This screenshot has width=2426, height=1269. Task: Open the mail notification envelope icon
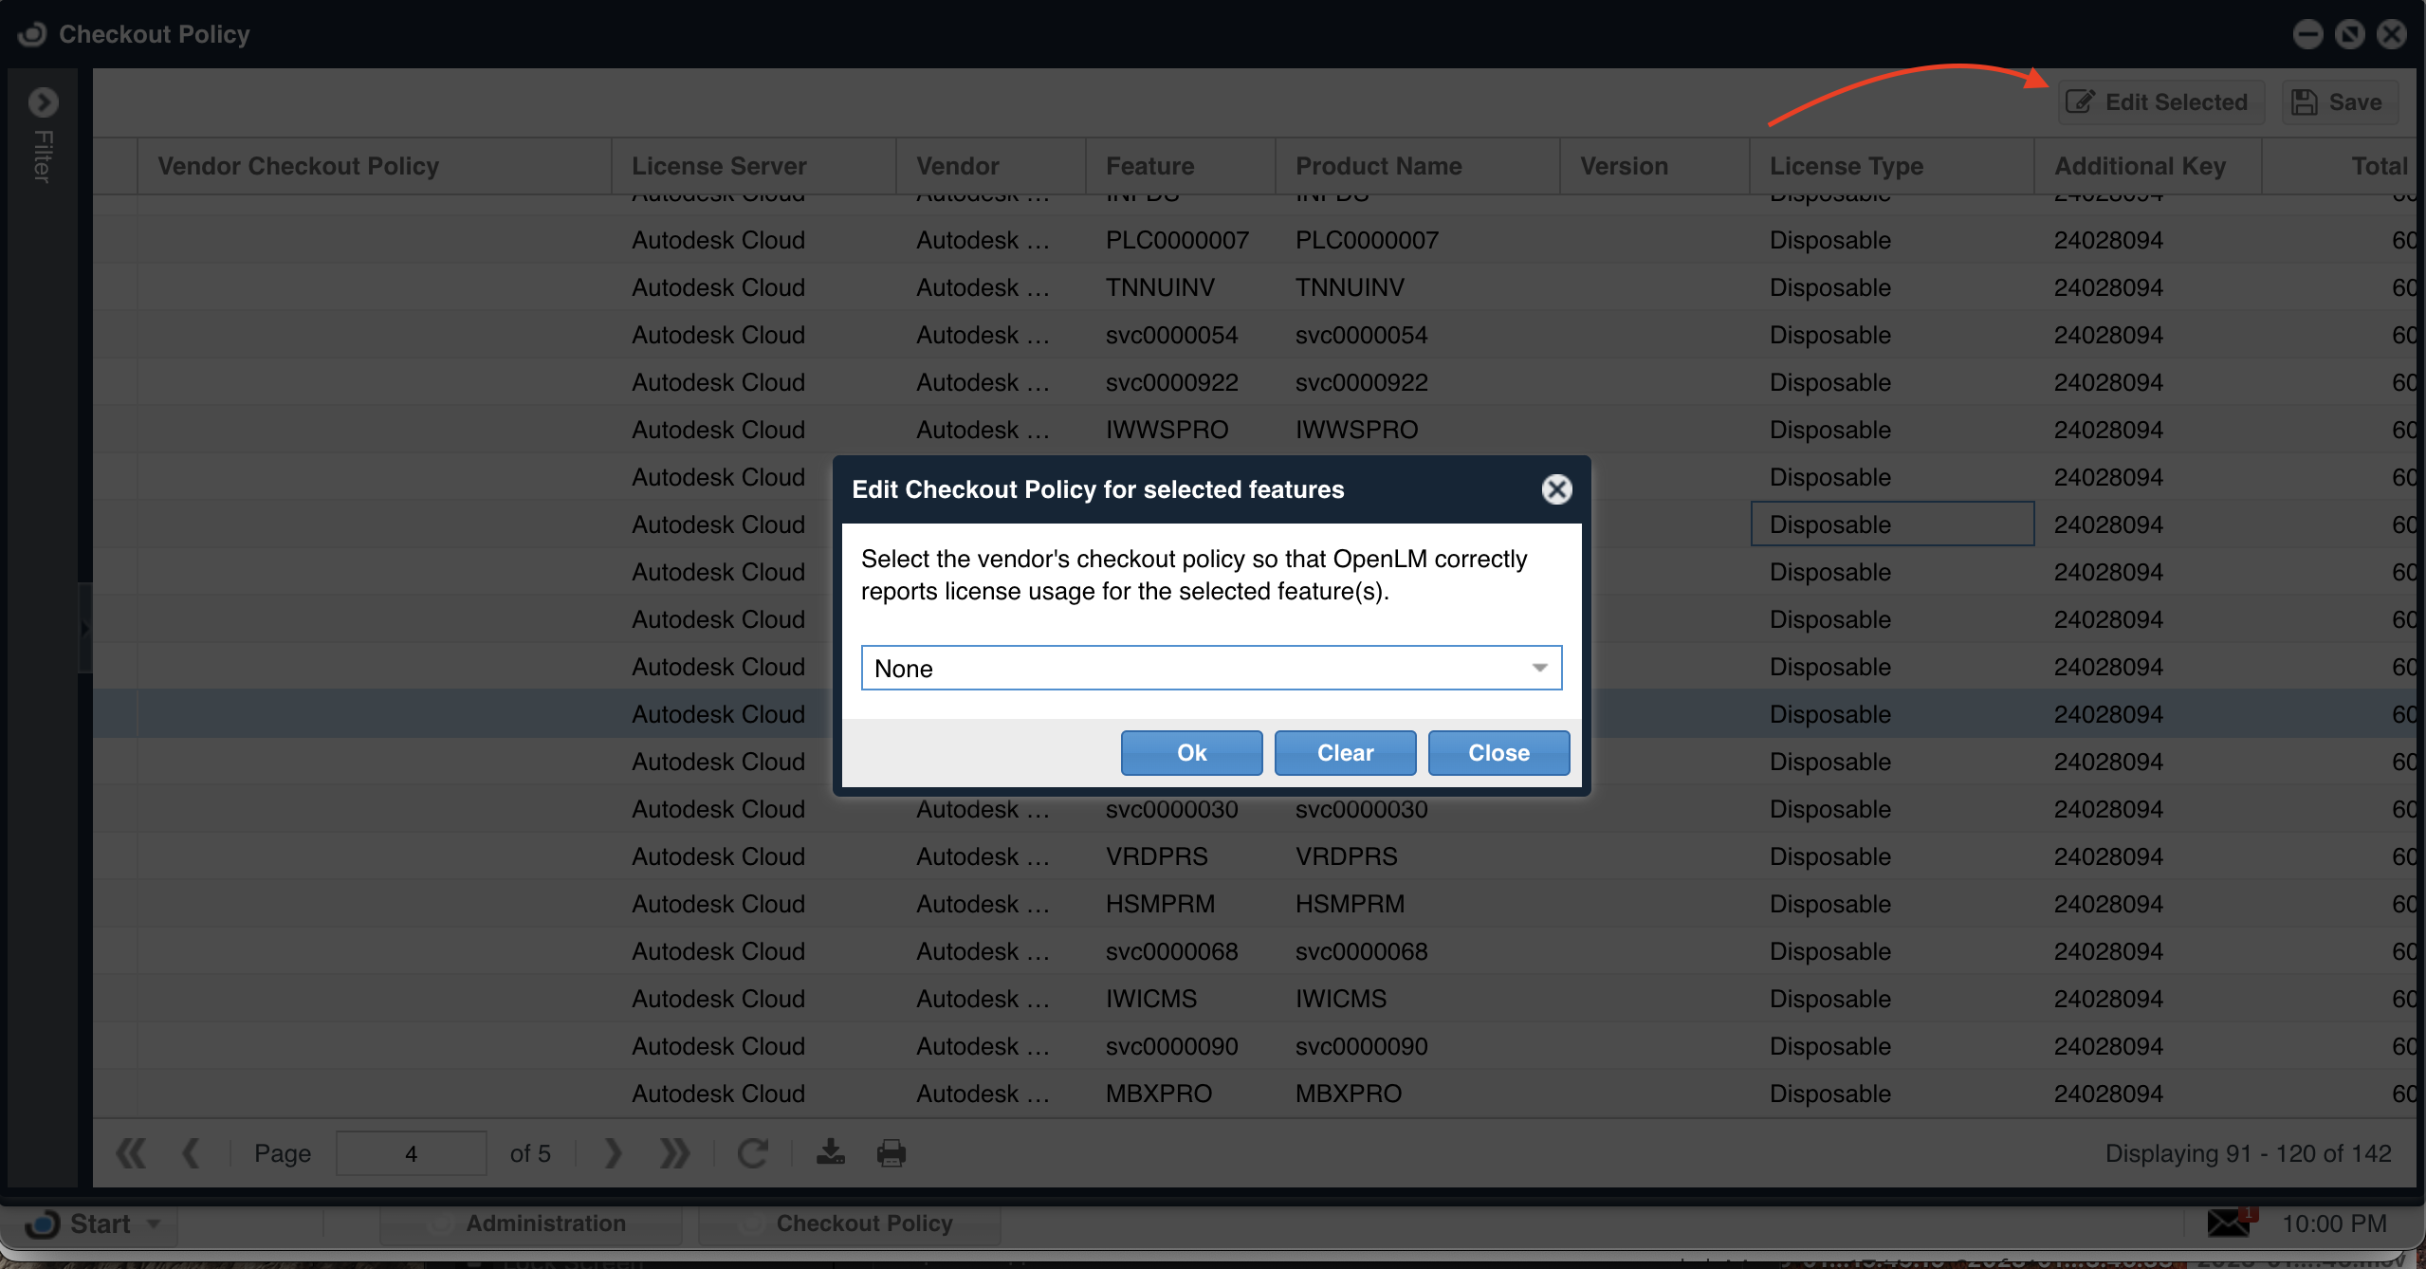tap(2229, 1223)
